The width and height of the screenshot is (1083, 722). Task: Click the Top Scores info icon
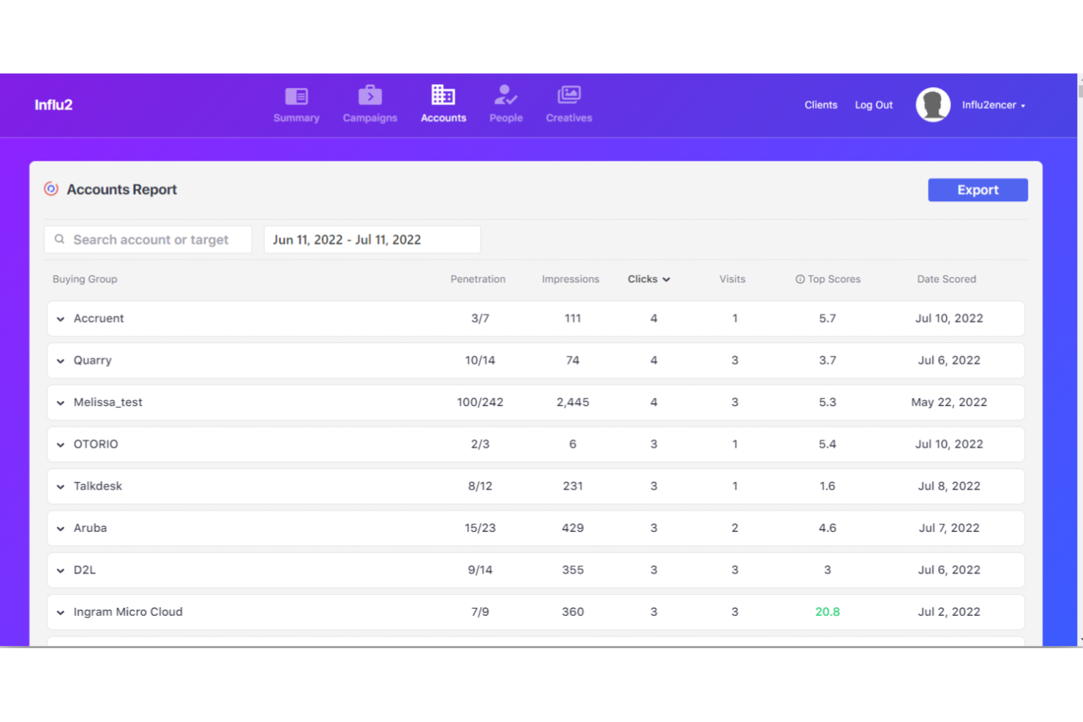(x=800, y=279)
